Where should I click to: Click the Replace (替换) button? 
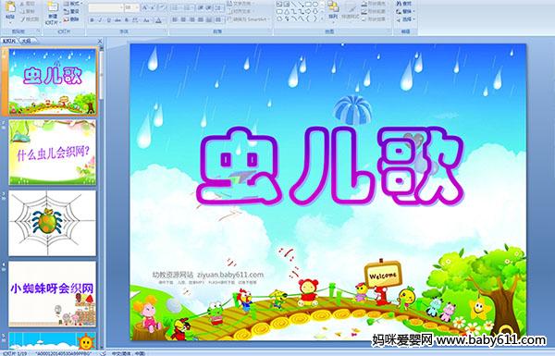[x=406, y=11]
